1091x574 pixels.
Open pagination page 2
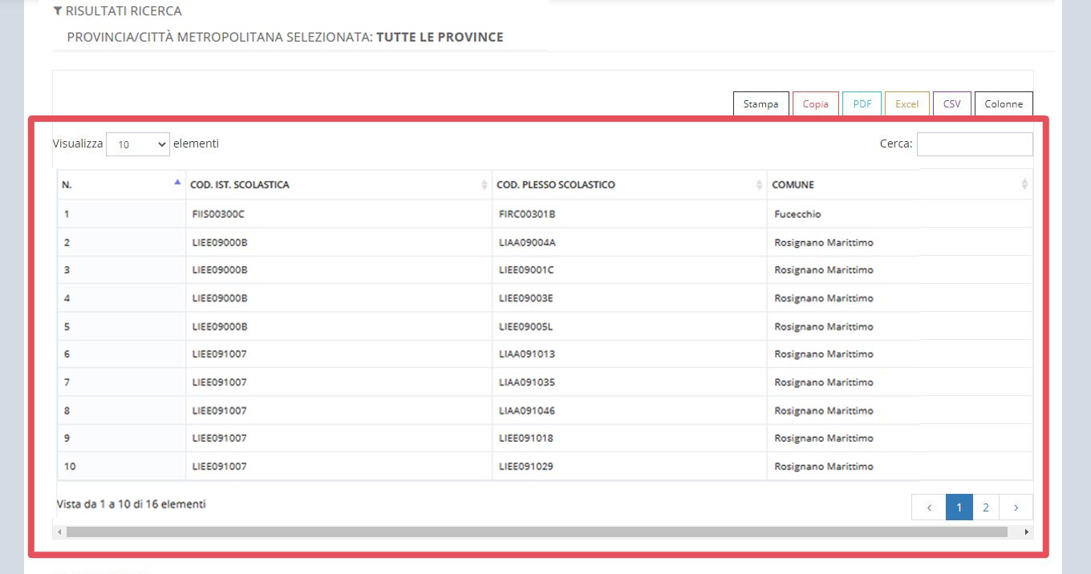pyautogui.click(x=985, y=507)
